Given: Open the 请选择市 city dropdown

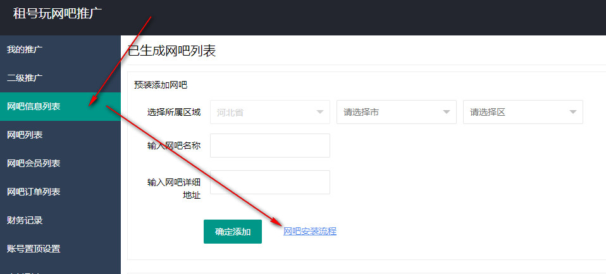Looking at the screenshot, I should (x=397, y=112).
